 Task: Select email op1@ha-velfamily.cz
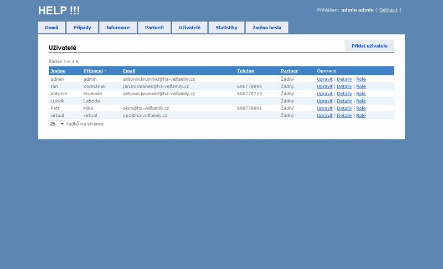pyautogui.click(x=145, y=116)
